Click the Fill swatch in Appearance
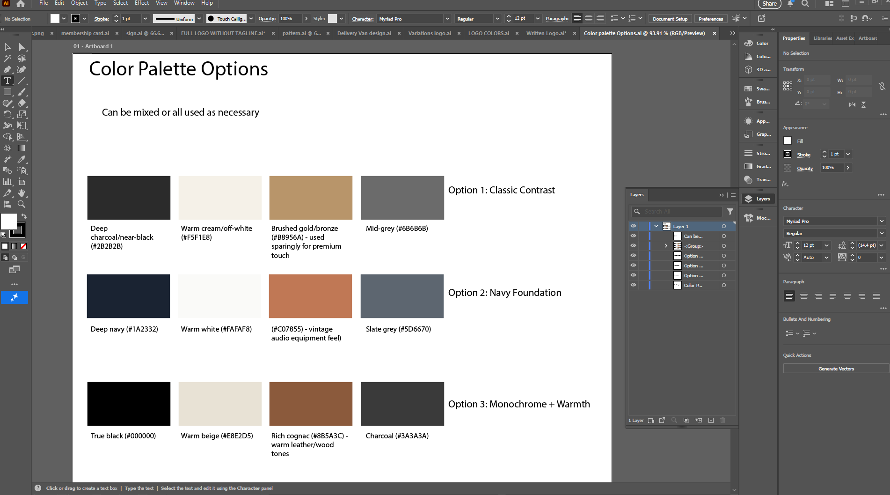The height and width of the screenshot is (495, 890). 788,140
